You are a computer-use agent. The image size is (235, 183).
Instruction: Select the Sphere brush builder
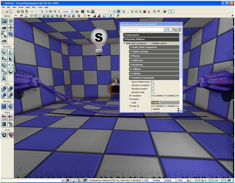11,71
